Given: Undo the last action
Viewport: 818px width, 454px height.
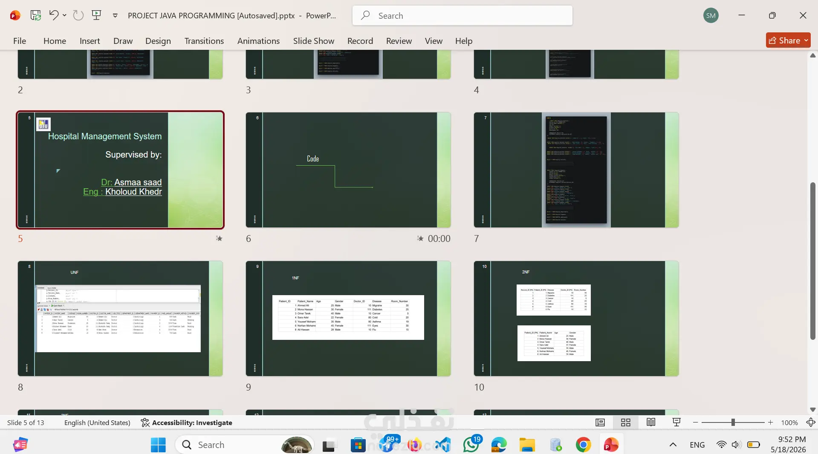Looking at the screenshot, I should 54,15.
